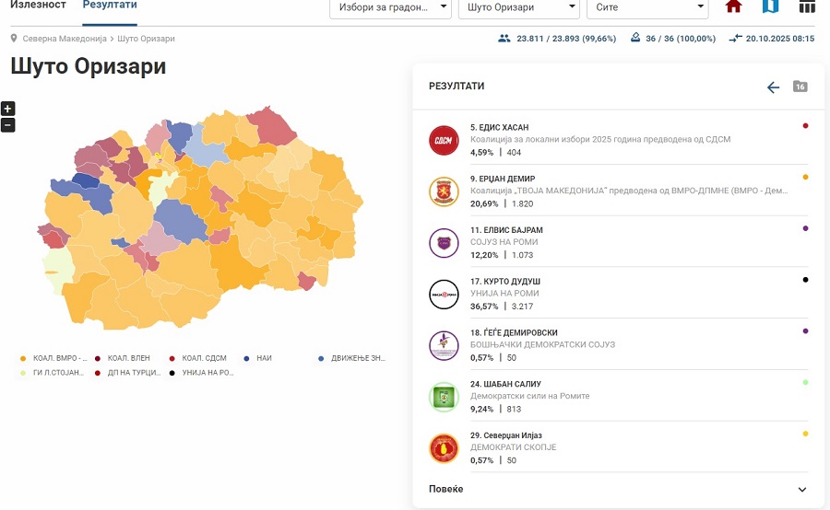The width and height of the screenshot is (830, 510).
Task: Click the Северна Македонија breadcrumb link
Action: (64, 39)
